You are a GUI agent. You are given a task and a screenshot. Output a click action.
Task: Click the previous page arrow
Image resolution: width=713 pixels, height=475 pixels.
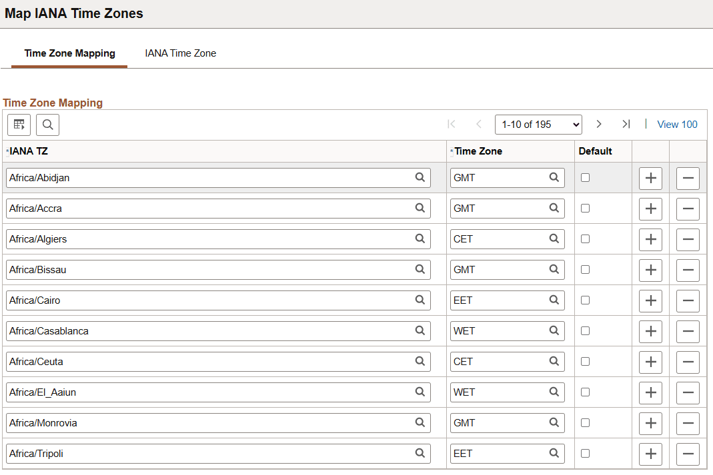pyautogui.click(x=478, y=124)
